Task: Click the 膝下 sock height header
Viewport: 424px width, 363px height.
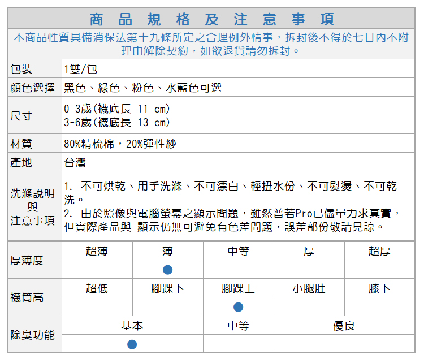Action: click(379, 288)
